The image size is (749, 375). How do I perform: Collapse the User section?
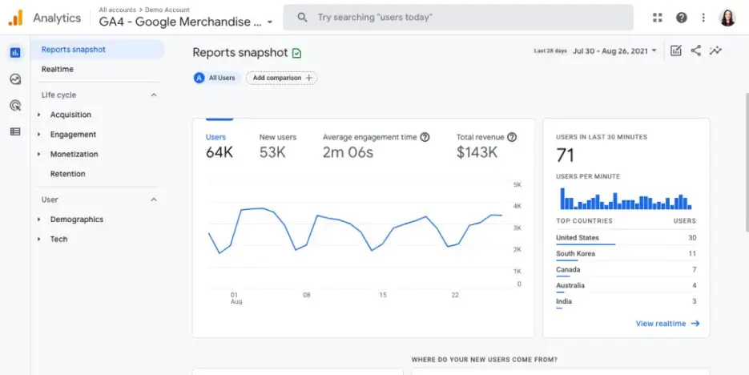click(154, 200)
